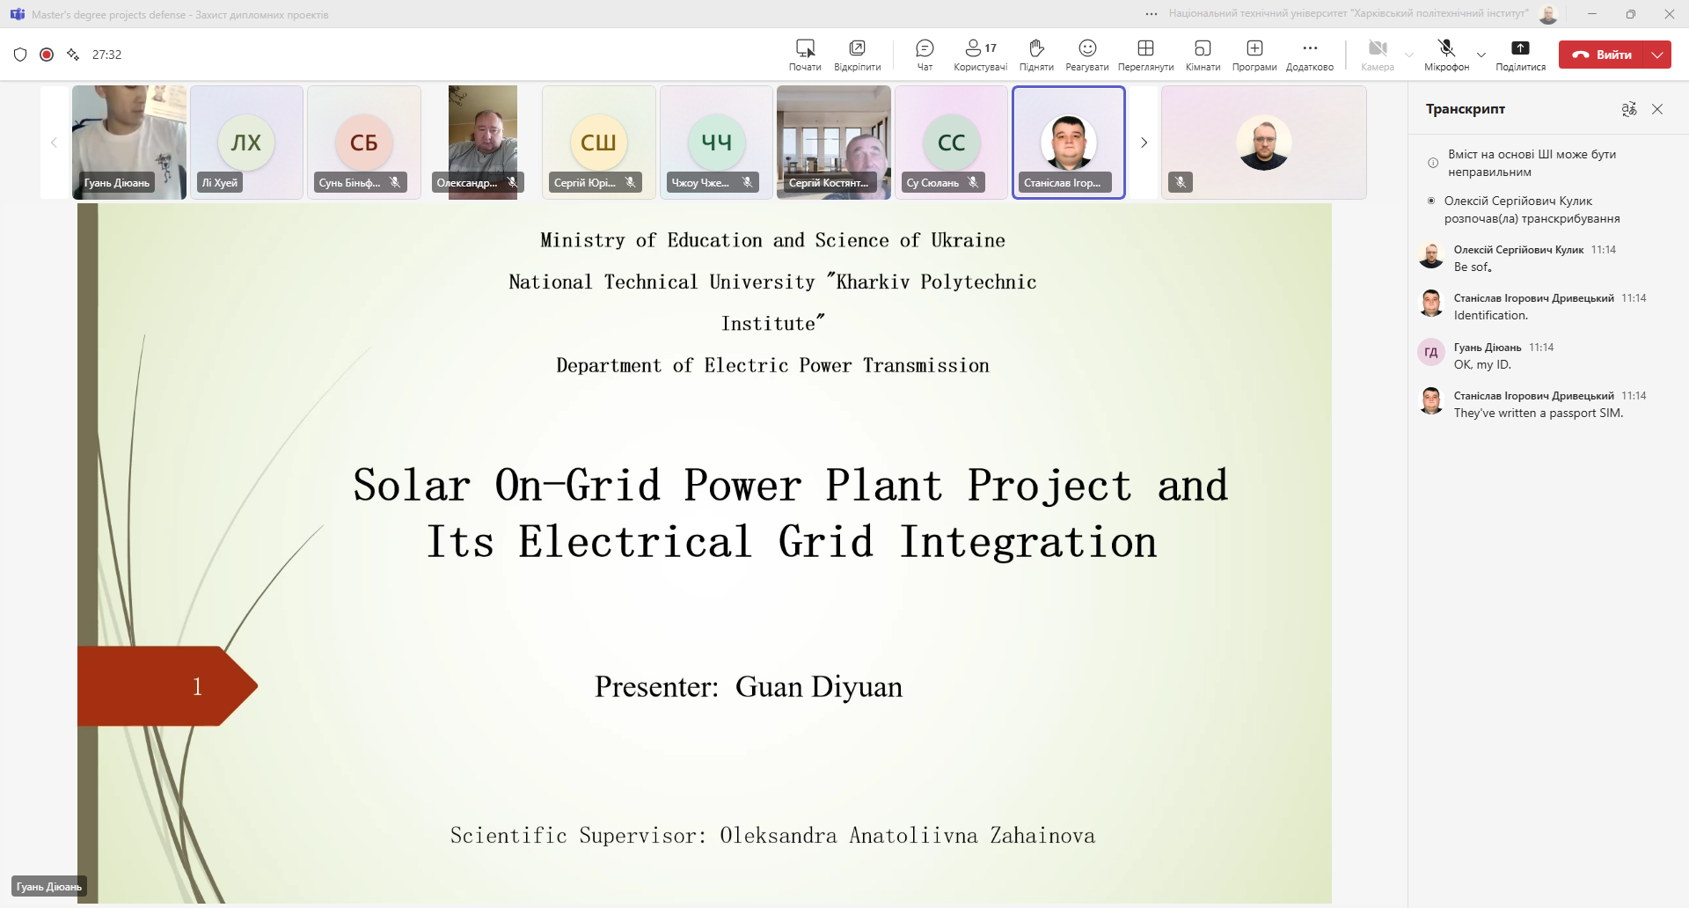Open the Chat (Чат) panel

[925, 54]
